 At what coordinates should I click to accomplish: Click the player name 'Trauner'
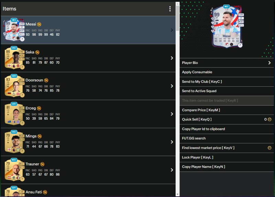[32, 164]
